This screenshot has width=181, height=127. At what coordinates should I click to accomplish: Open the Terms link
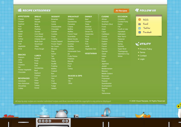(142, 53)
